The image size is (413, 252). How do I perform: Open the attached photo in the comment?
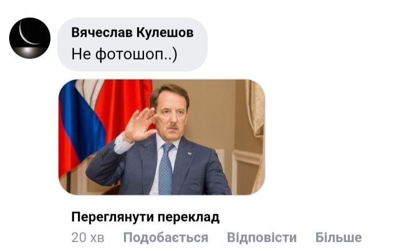click(x=162, y=137)
